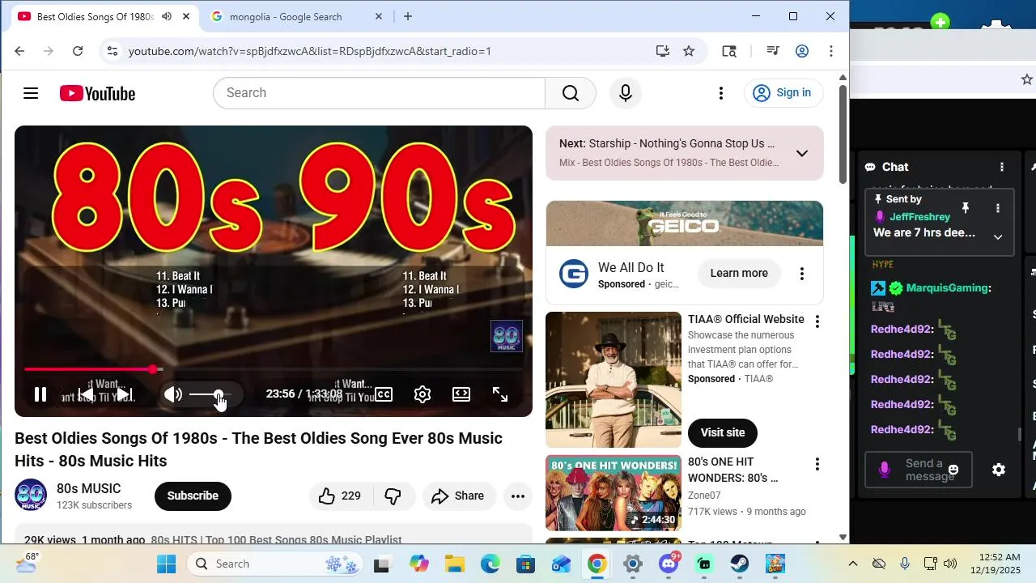
Task: Click the Share button
Action: tap(458, 496)
